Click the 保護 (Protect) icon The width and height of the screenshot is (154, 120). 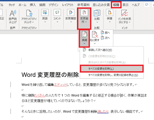pyautogui.click(x=110, y=12)
